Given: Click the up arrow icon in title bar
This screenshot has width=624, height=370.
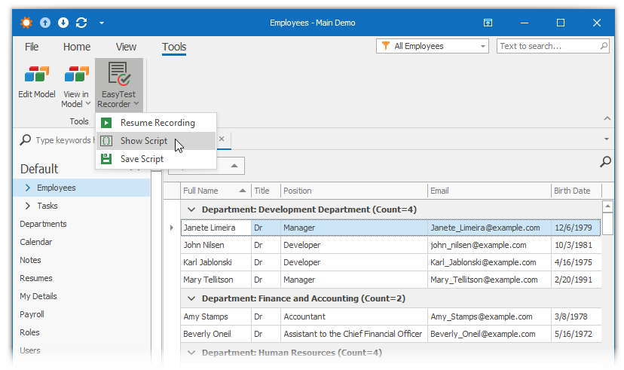Looking at the screenshot, I should (46, 23).
